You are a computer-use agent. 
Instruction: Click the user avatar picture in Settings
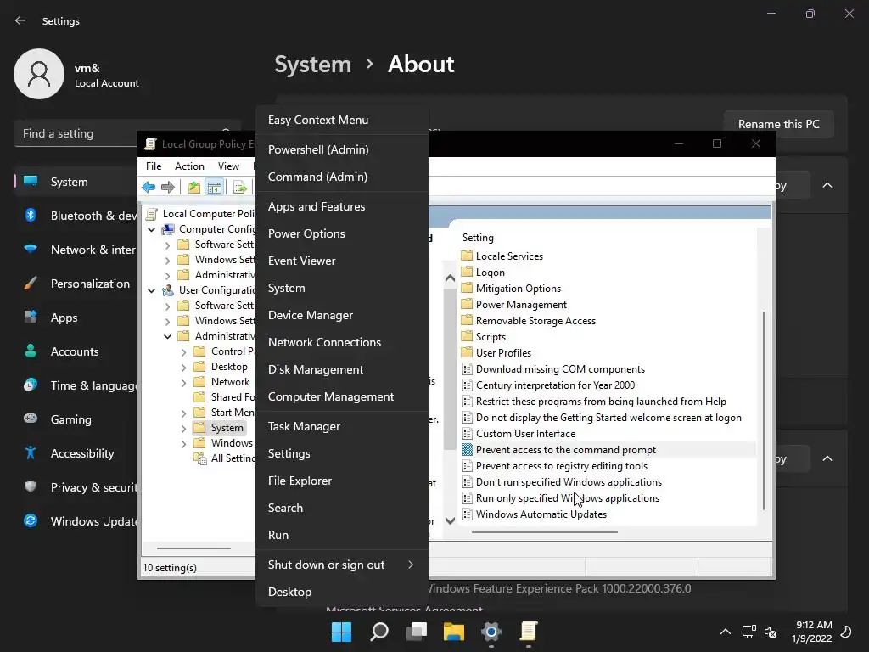point(39,74)
